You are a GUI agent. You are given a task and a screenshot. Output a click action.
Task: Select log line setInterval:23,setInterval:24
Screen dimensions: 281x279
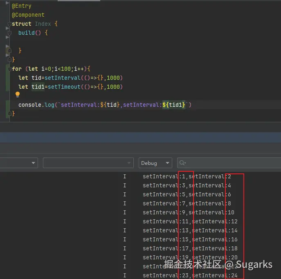(x=190, y=275)
